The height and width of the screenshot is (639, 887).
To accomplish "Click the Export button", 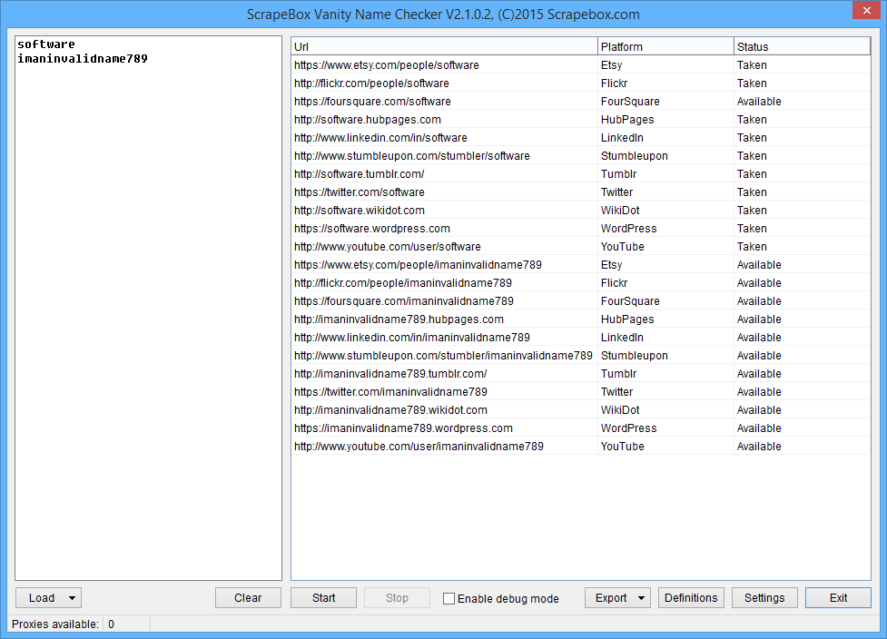I will [x=610, y=598].
